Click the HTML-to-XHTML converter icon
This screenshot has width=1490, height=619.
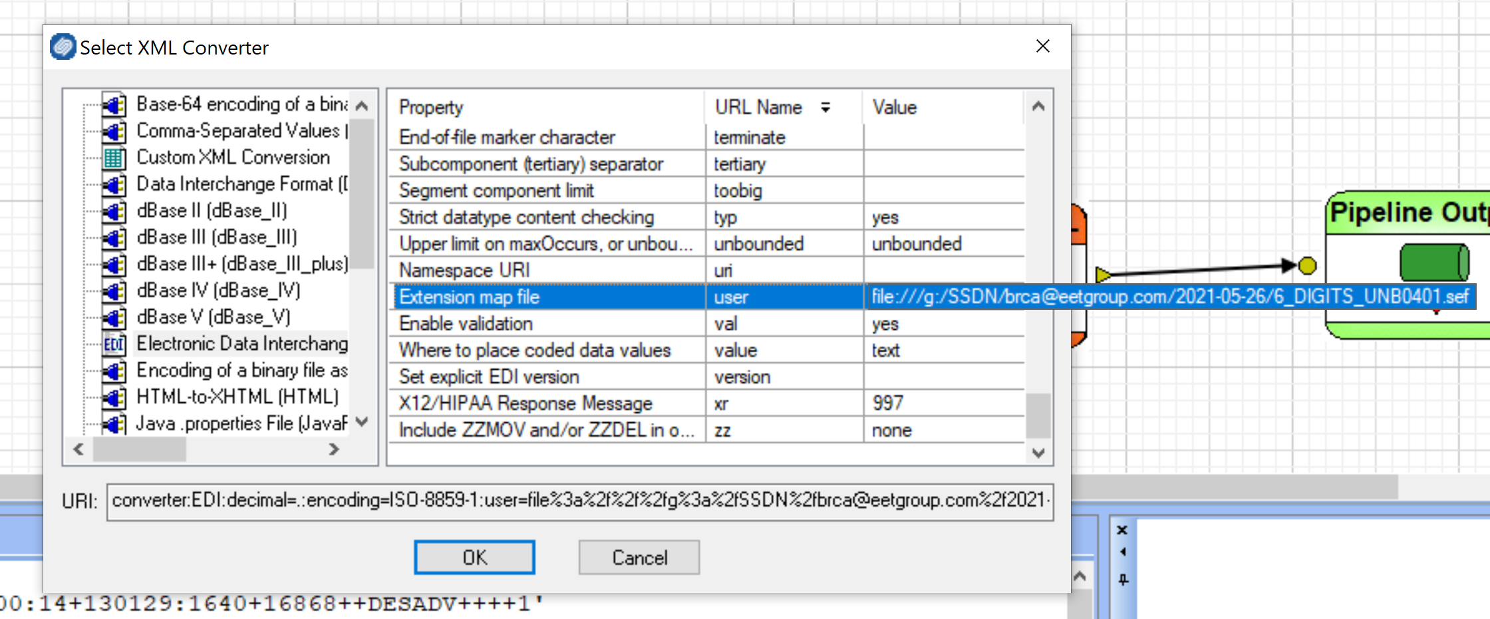(114, 397)
